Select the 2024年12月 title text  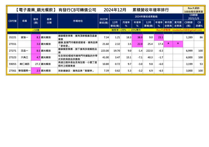115,10
